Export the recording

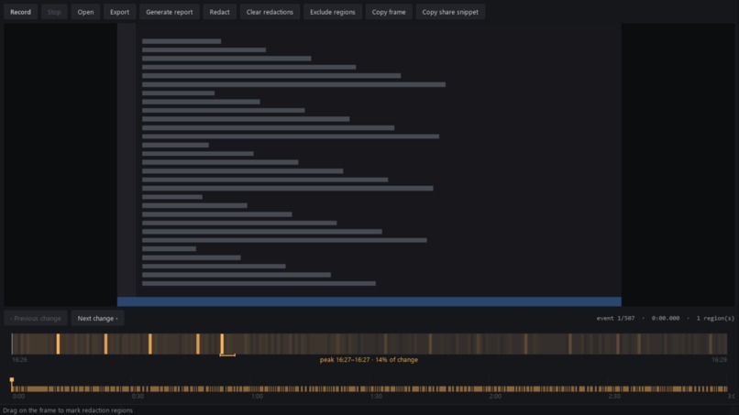[x=120, y=12]
